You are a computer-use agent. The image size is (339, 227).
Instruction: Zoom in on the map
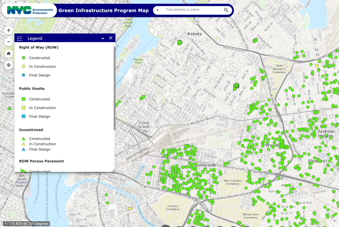point(9,30)
